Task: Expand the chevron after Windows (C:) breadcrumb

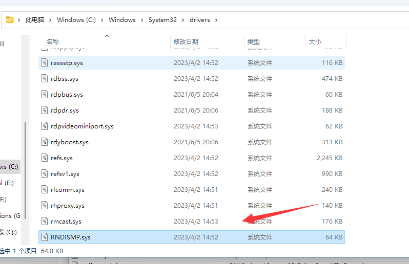Action: [x=102, y=20]
